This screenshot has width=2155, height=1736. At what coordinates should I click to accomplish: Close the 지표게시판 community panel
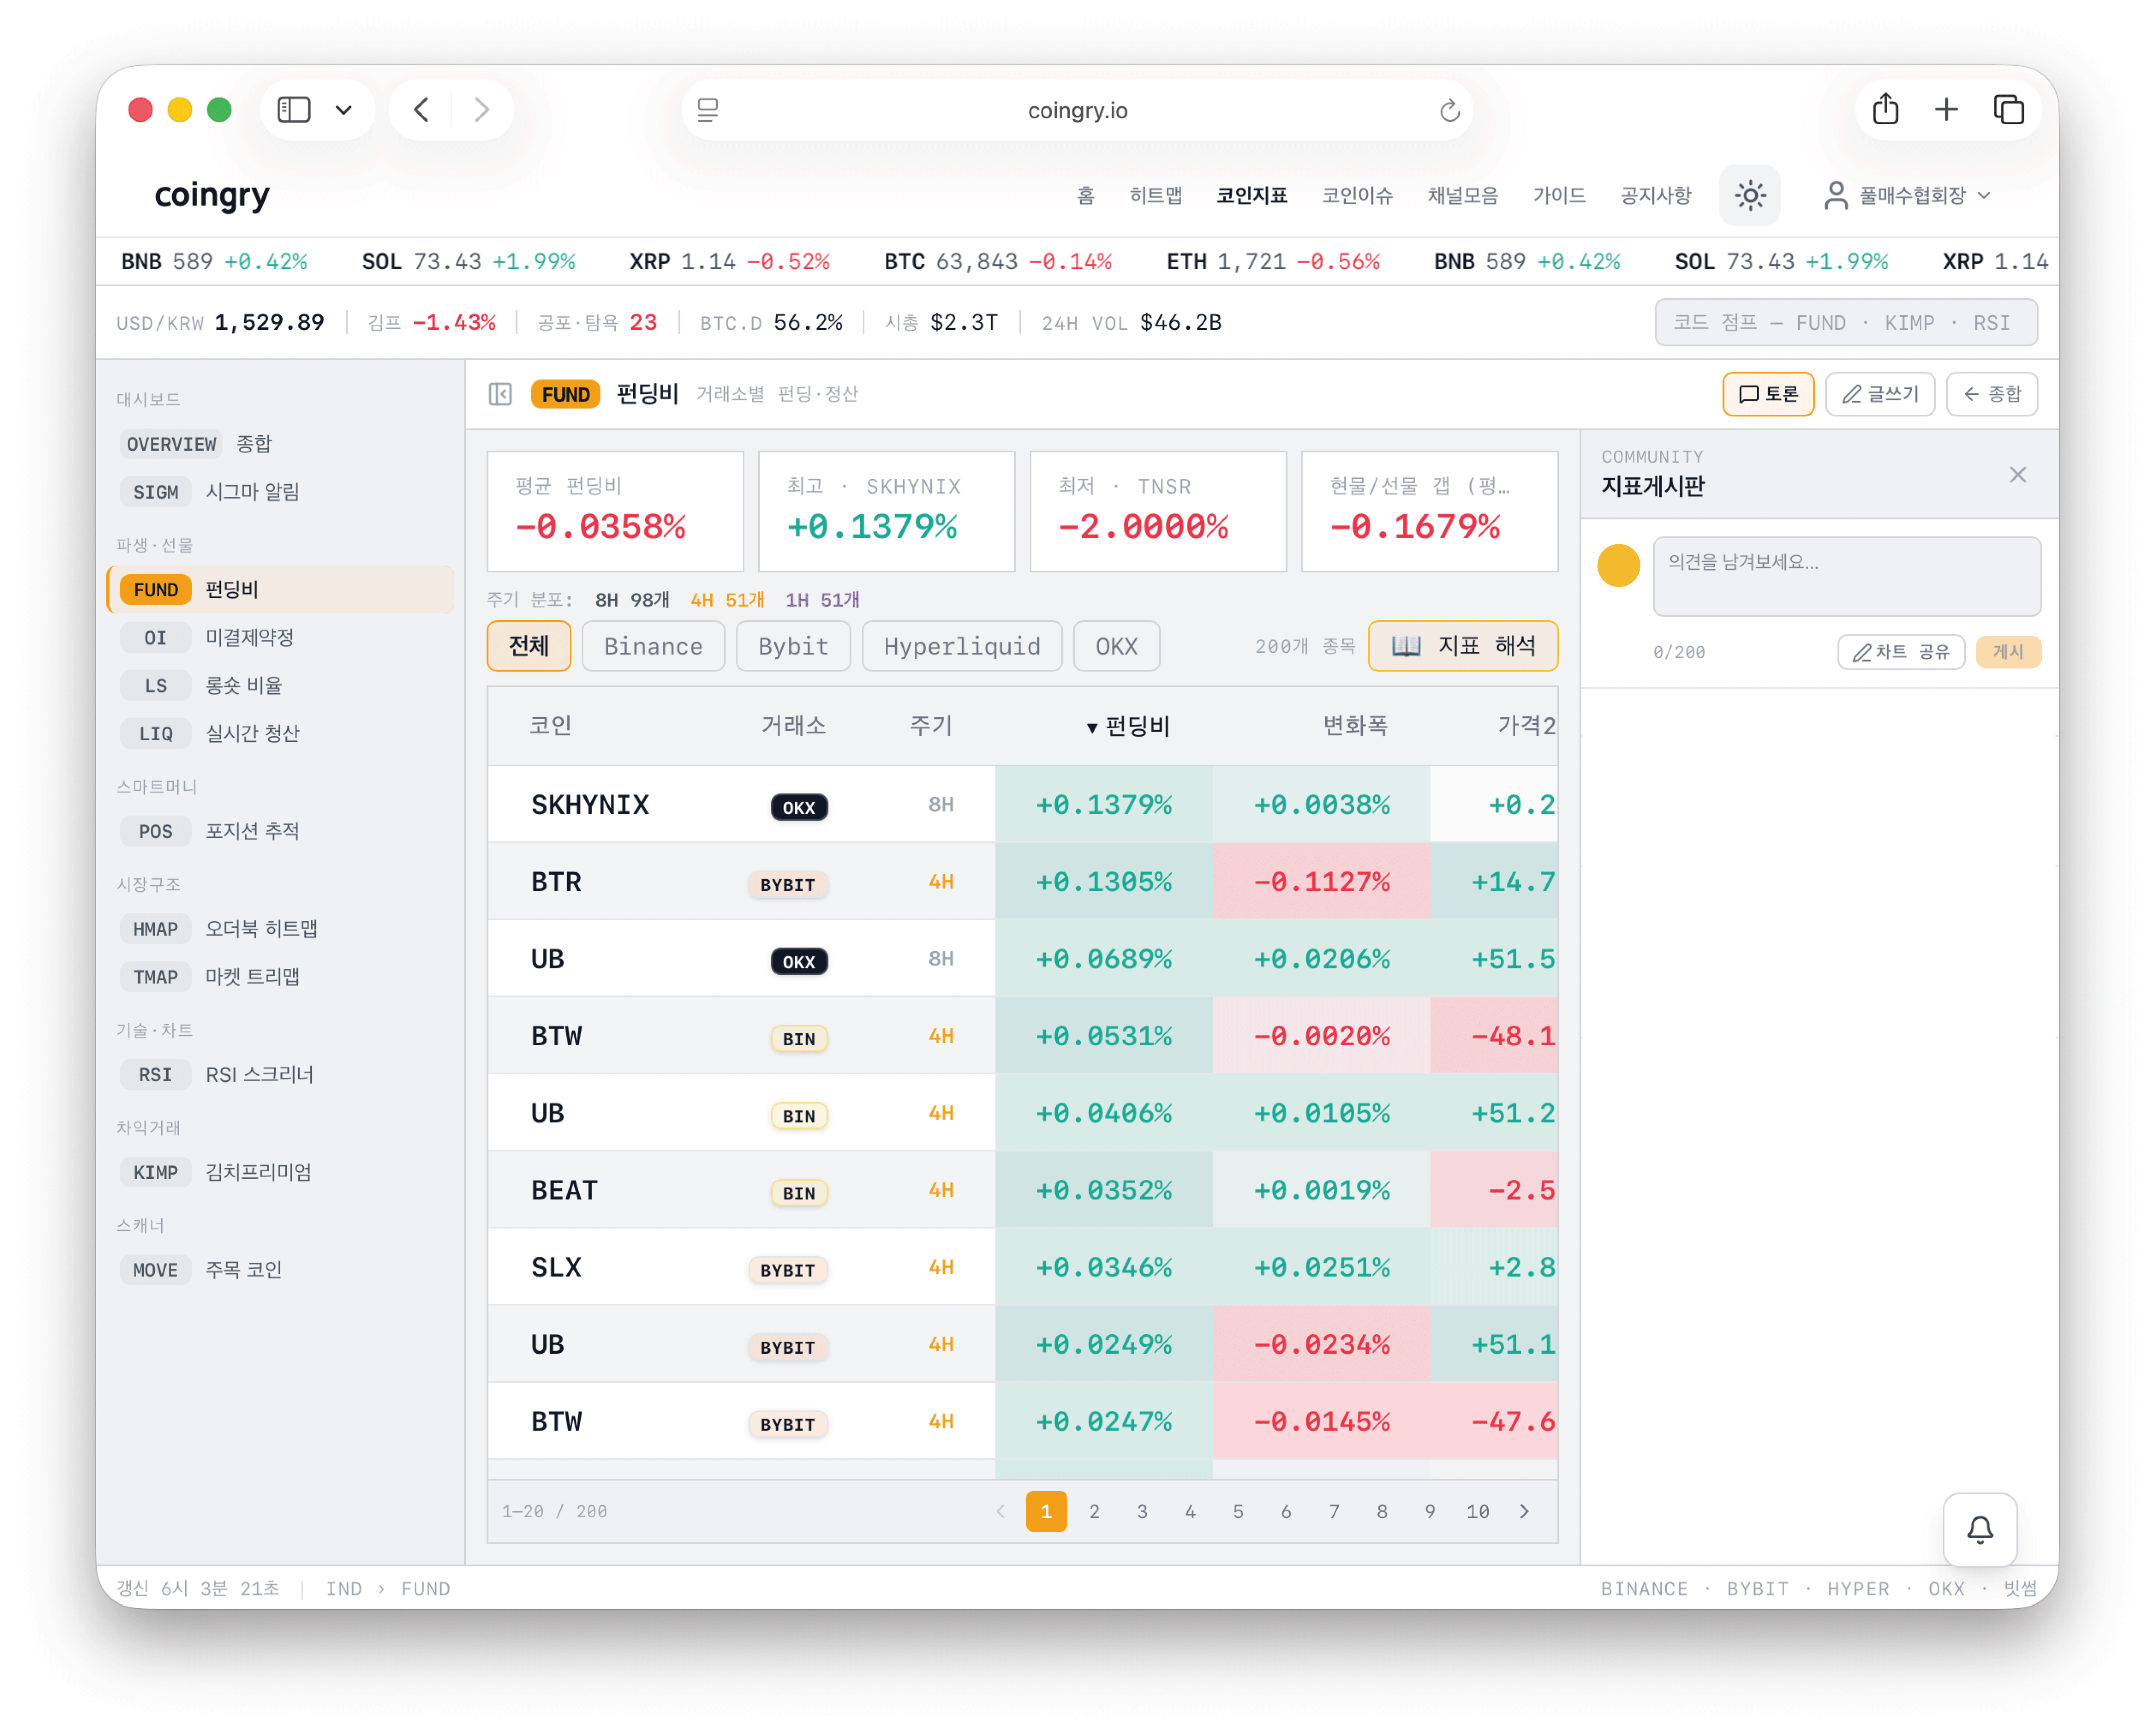[x=2017, y=475]
